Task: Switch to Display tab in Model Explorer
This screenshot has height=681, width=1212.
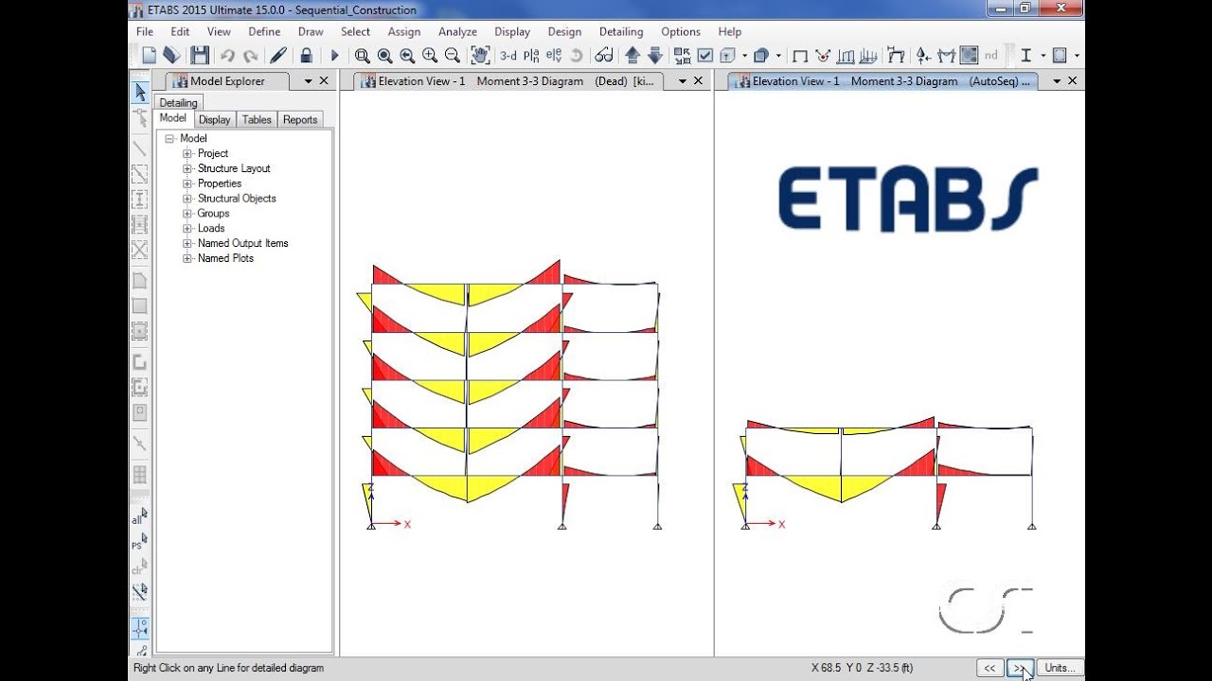Action: pyautogui.click(x=214, y=119)
